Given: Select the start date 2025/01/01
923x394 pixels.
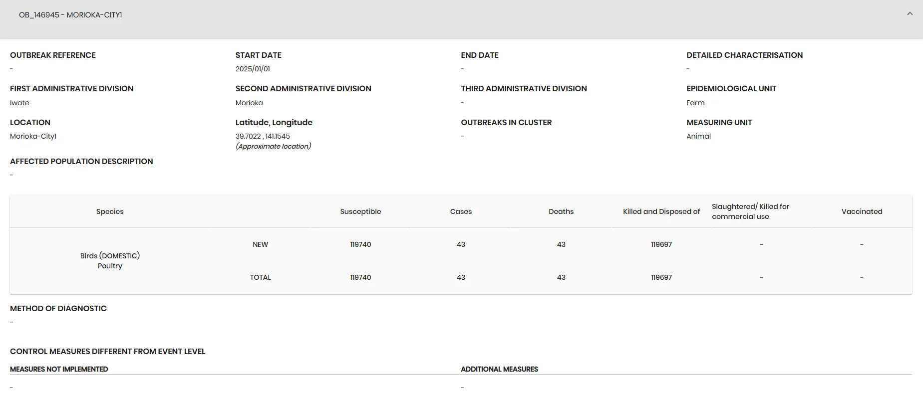Looking at the screenshot, I should (x=253, y=69).
